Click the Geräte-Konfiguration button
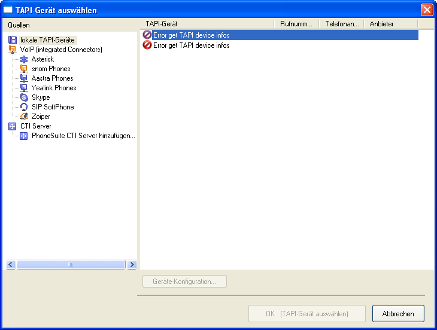Image resolution: width=437 pixels, height=330 pixels. point(185,282)
